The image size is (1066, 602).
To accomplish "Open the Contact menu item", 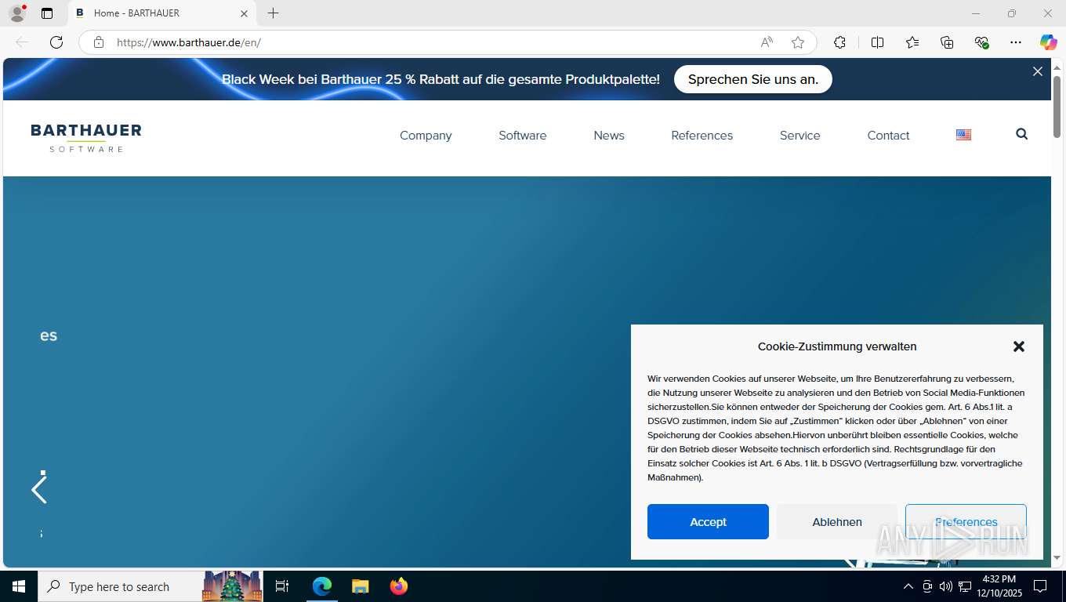I will point(889,136).
